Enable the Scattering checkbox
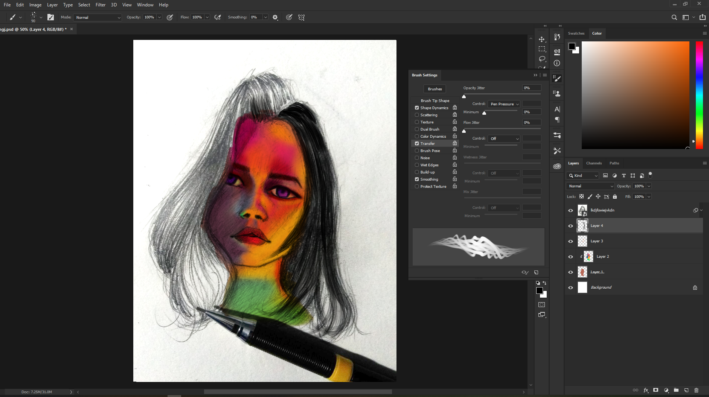 point(417,115)
